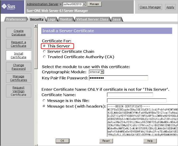Image resolution: width=178 pixels, height=146 pixels.
Task: Click the Apply link
Action: (x=170, y=7)
